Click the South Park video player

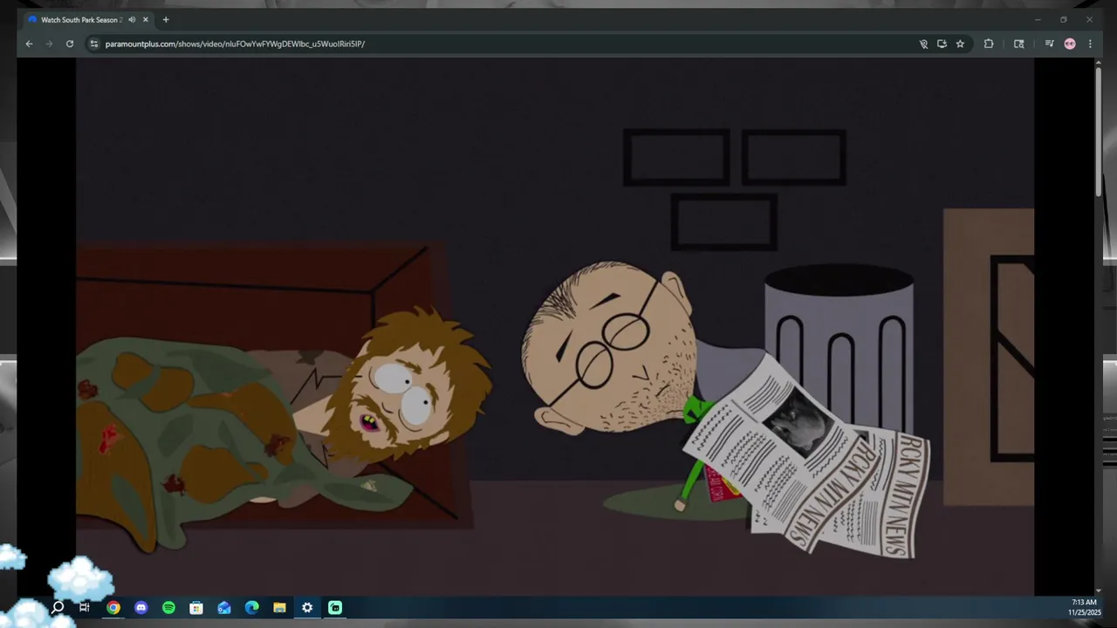(555, 326)
